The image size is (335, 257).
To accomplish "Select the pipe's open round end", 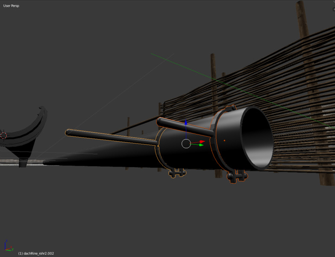I will 257,137.
